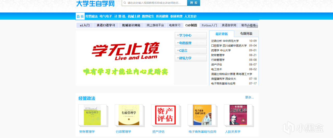Open 混凝土结构设计原理 青岛理工大学 entry
The image size is (333, 138).
click(x=232, y=74)
